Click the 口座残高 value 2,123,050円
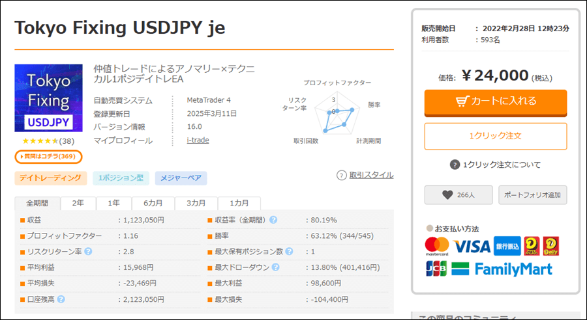Viewport: 587px width, 320px height. 143,299
